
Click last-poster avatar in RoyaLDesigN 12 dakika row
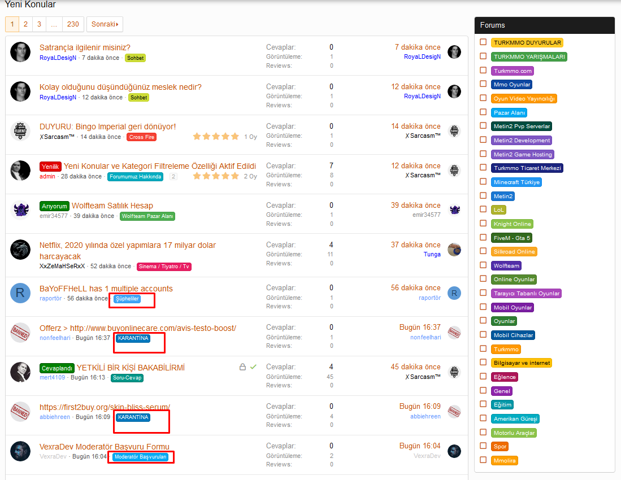click(x=454, y=91)
